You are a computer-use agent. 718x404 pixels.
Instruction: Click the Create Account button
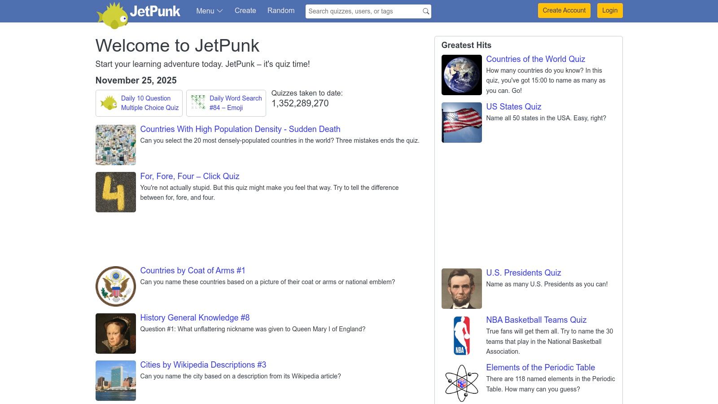(564, 10)
